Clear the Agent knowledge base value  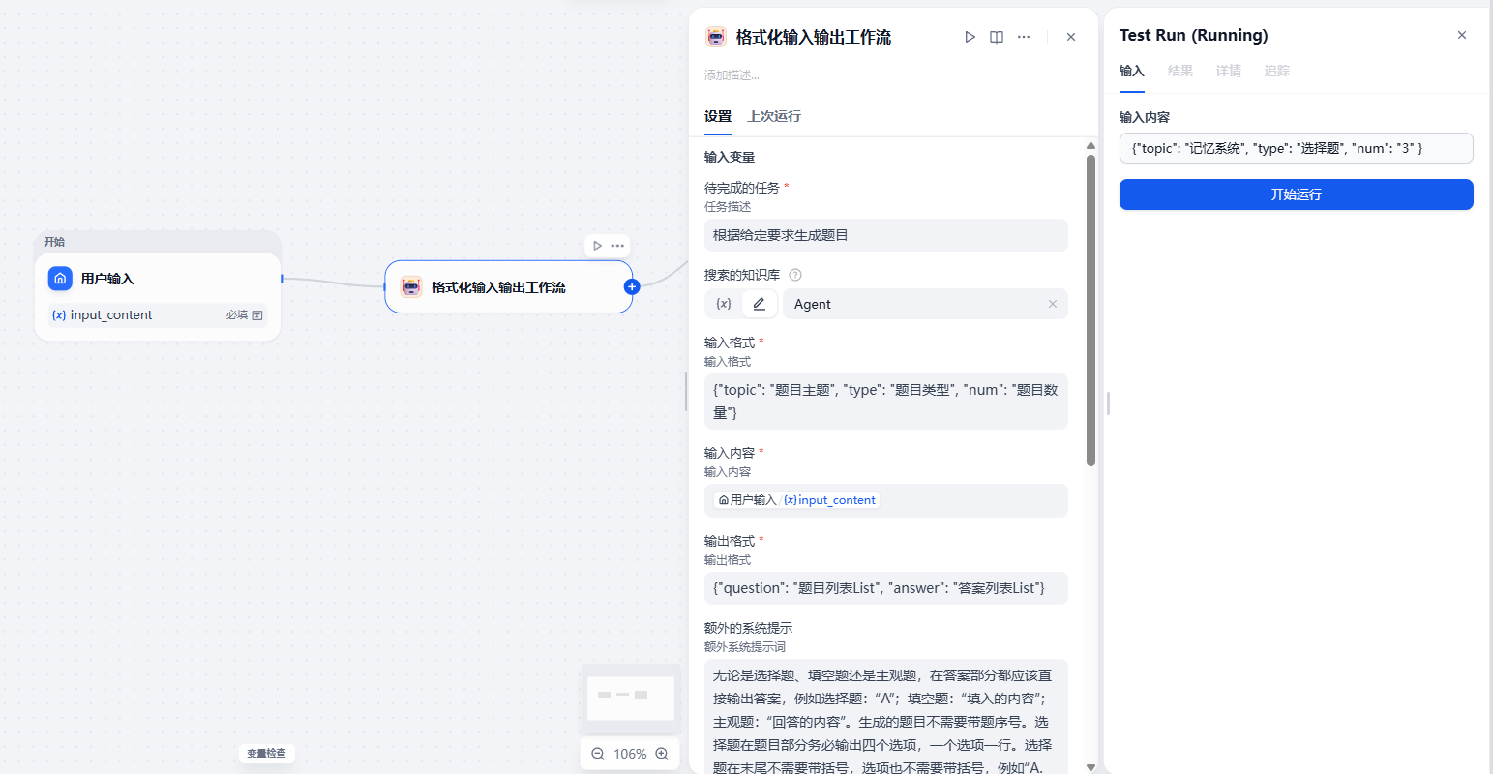click(x=1053, y=304)
